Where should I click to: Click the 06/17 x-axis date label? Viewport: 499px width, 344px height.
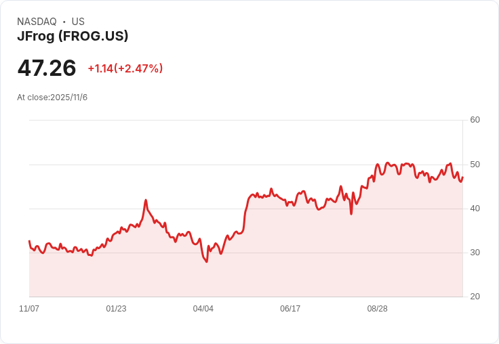(290, 309)
